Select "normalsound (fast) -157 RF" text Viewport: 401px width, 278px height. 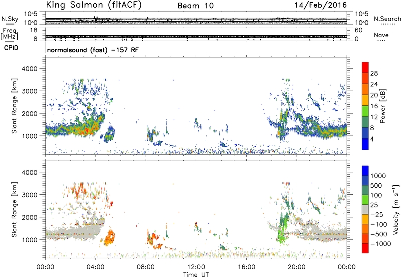(x=93, y=50)
